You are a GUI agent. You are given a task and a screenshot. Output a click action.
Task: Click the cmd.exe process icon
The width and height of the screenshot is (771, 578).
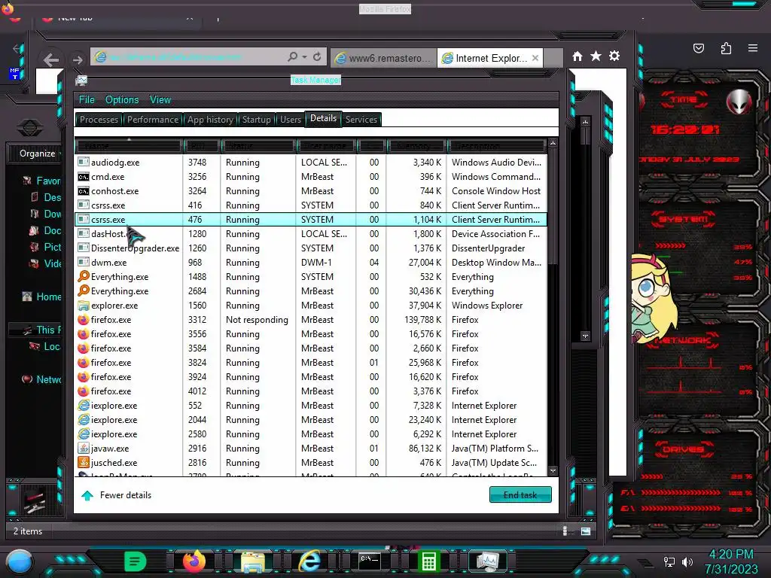[x=84, y=176]
